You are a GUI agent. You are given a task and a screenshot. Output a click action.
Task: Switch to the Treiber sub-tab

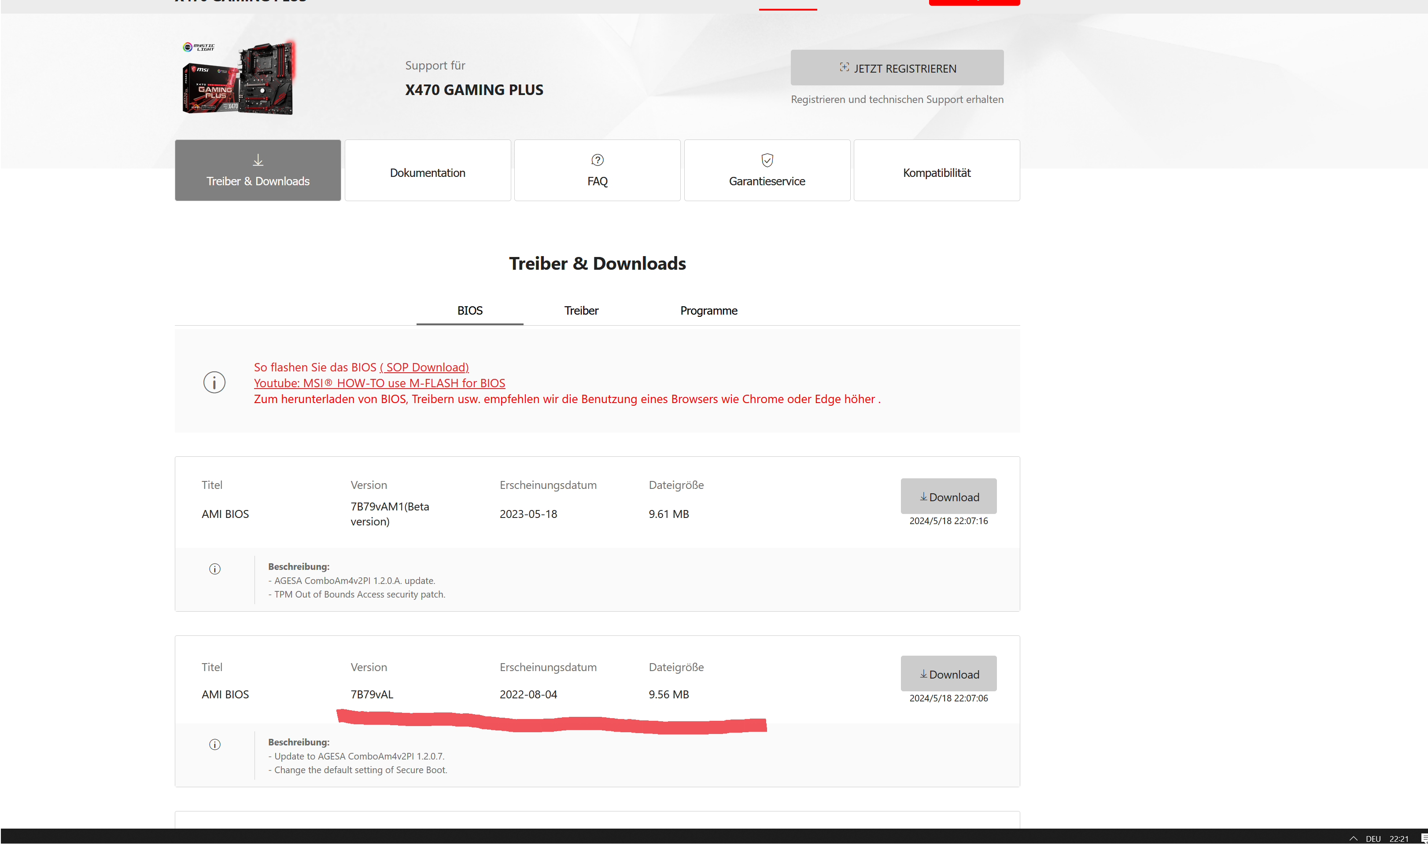pyautogui.click(x=580, y=311)
